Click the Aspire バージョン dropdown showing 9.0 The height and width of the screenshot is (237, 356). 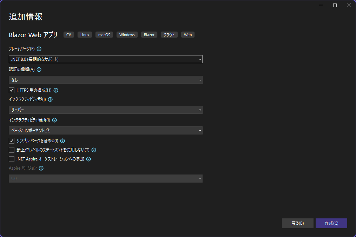106,178
